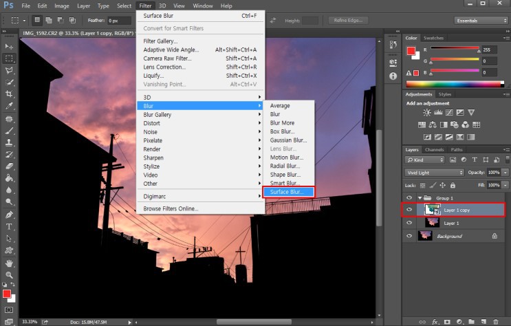Select Gaussian Blur... in the submenu

click(288, 140)
